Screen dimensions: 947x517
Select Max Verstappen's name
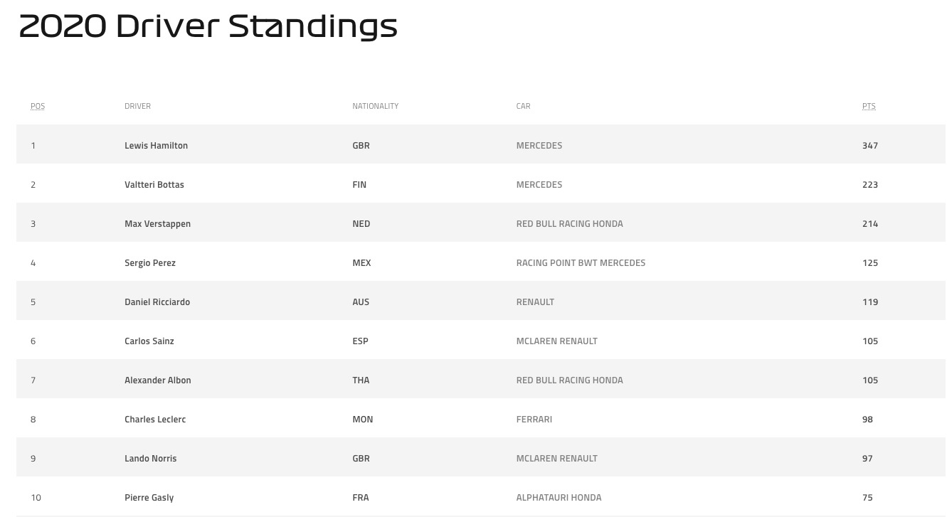pyautogui.click(x=157, y=223)
